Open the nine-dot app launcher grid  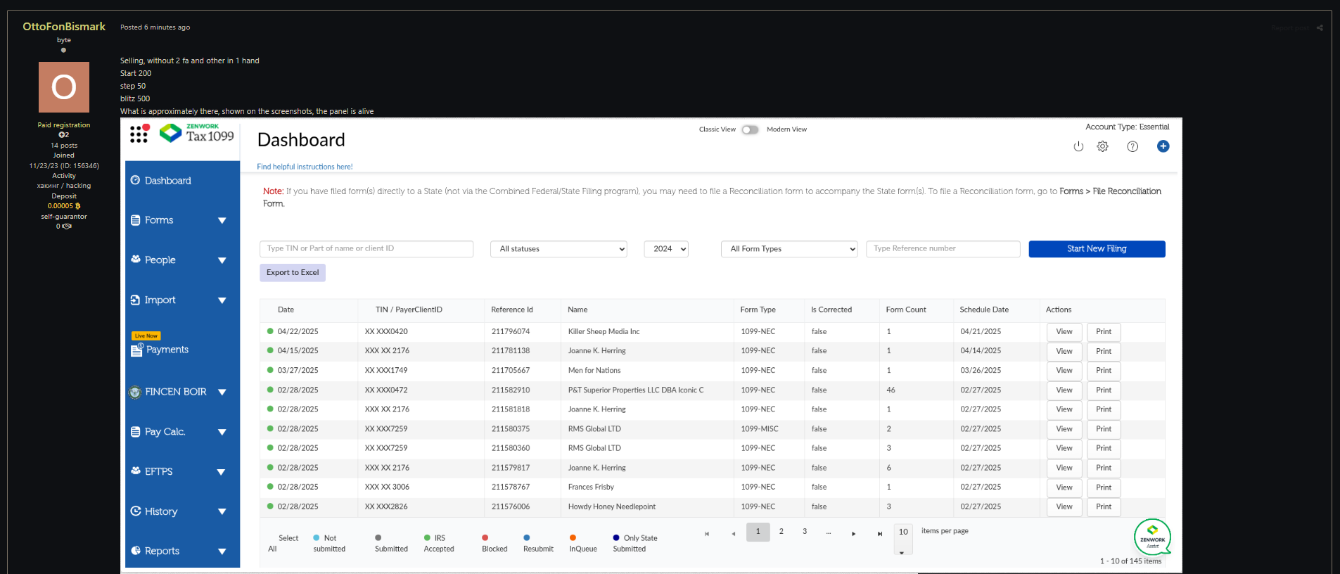tap(139, 134)
